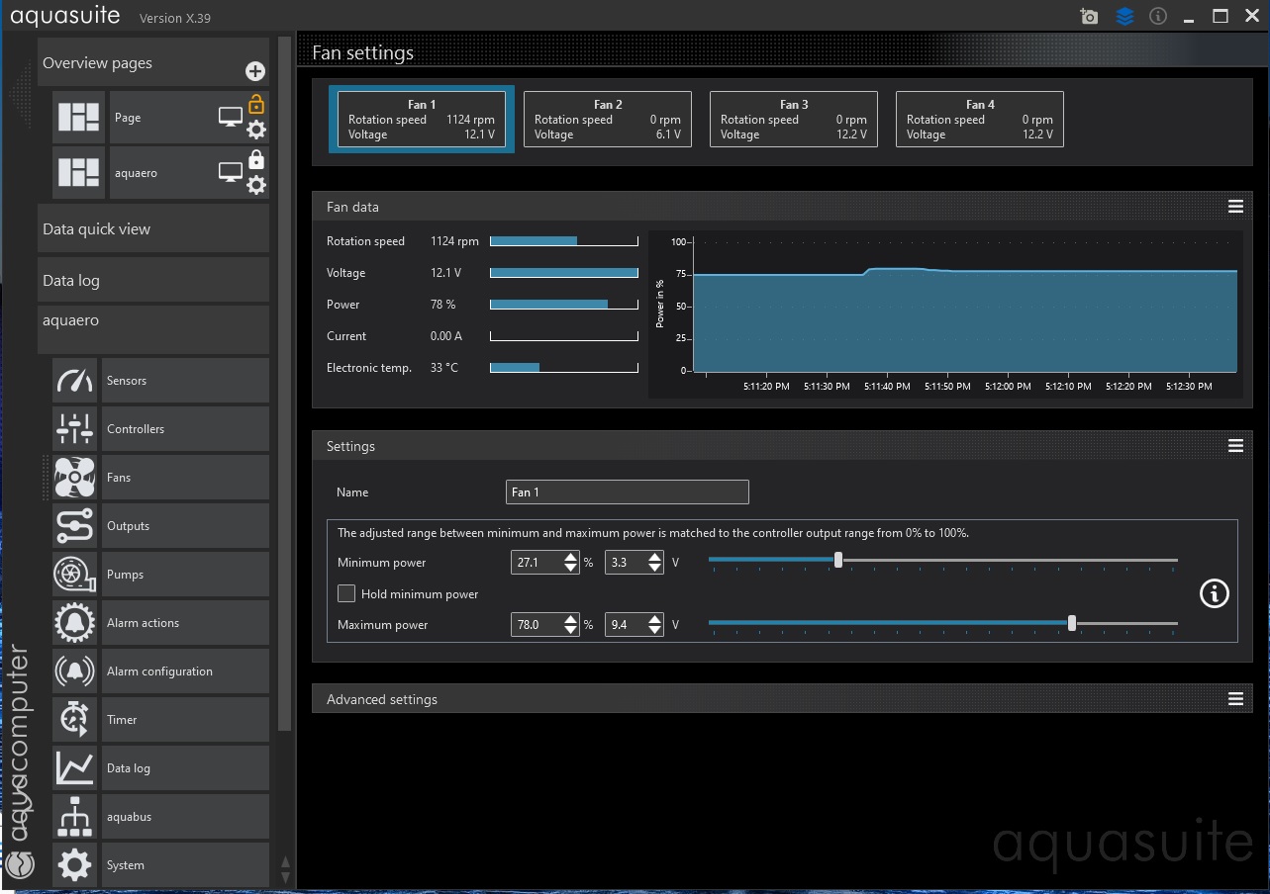Click maximum power voltage field 9.4
This screenshot has height=894, width=1270.
click(627, 625)
